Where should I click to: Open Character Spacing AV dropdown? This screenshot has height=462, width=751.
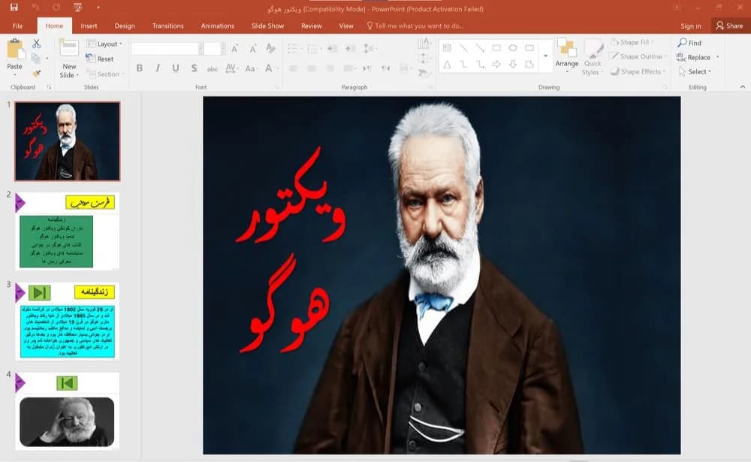[x=231, y=68]
